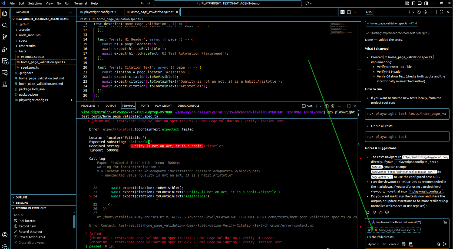This screenshot has width=453, height=249.
Task: Open the Testing flask view
Action: (x=5, y=85)
